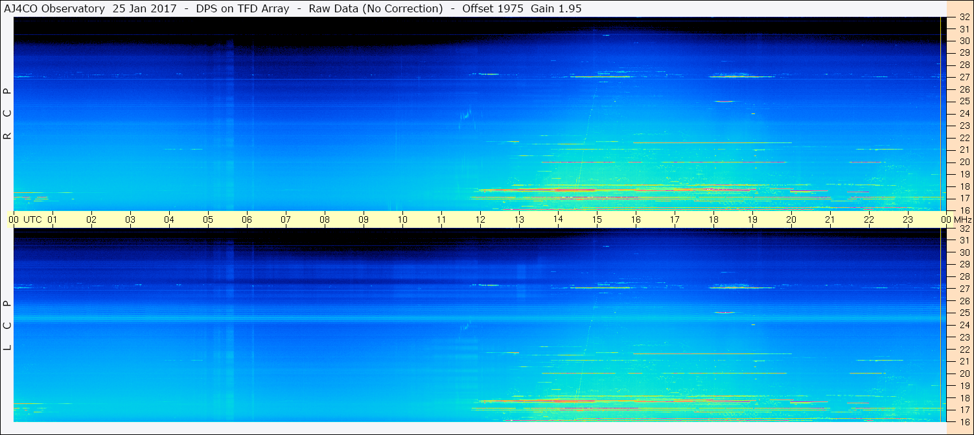The width and height of the screenshot is (974, 435).
Task: Click the 'Gain 1.95' value in header
Action: pos(556,8)
